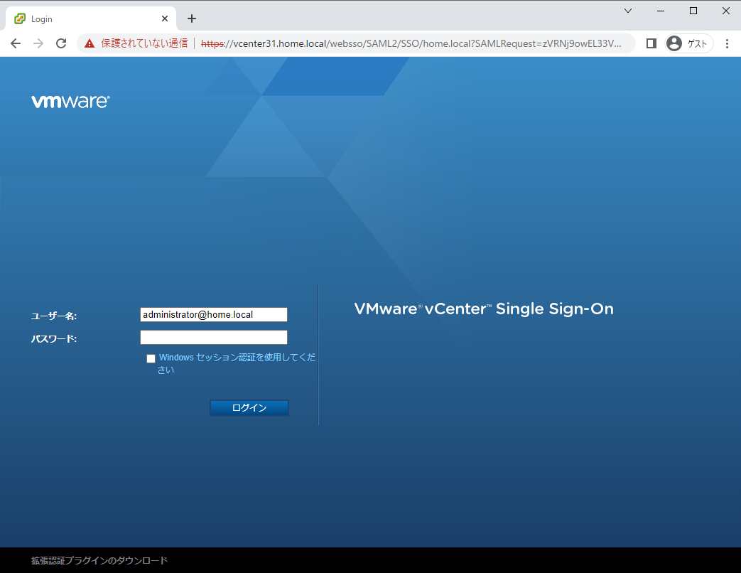Maximize the browser window

point(693,11)
